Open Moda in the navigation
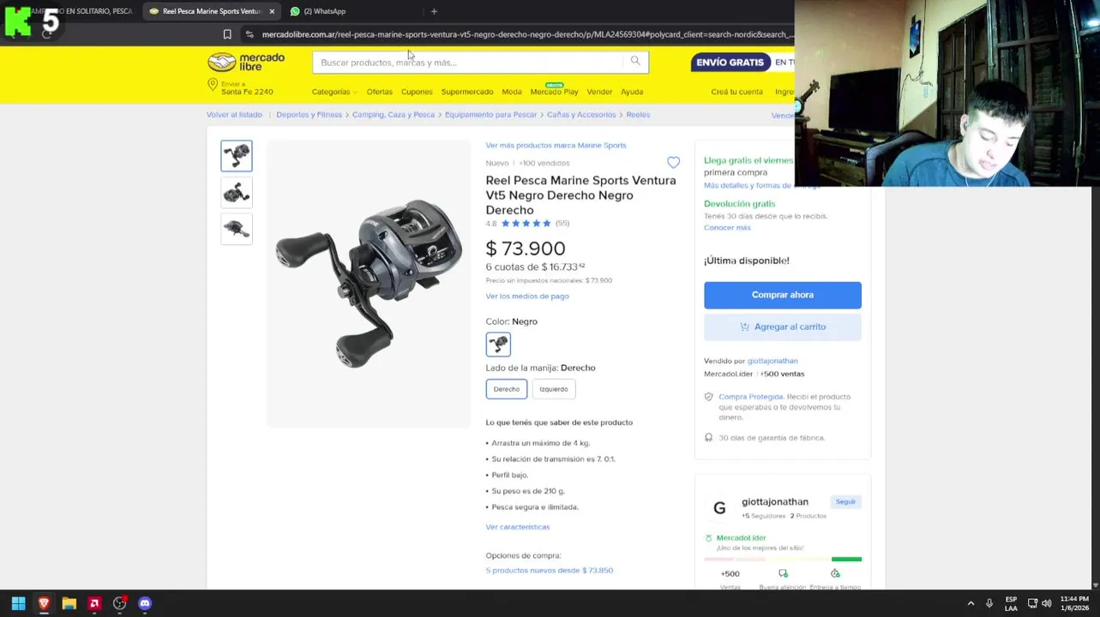The image size is (1100, 617). [x=512, y=92]
